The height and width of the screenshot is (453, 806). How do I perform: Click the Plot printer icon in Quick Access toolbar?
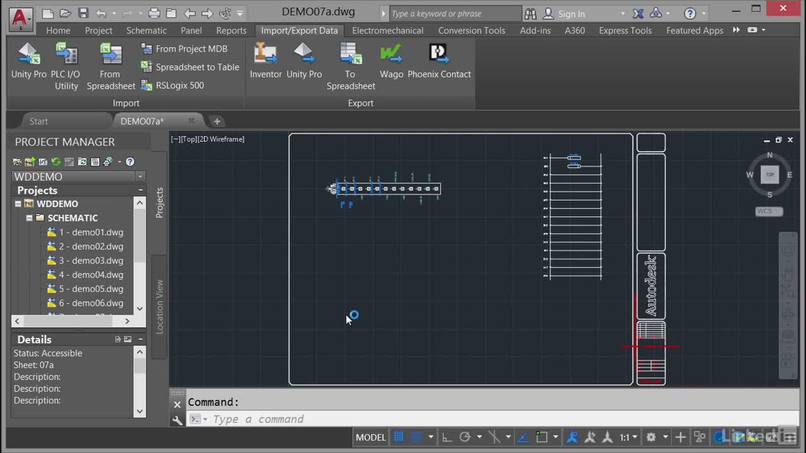154,13
